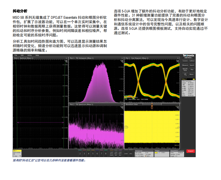Click the Eye Diagram corner pin icon
Viewport: 221px width, 180px height.
tap(178, 61)
